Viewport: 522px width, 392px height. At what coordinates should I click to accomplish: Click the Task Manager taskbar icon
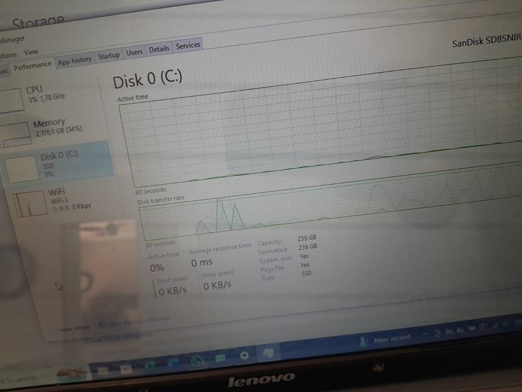point(269,353)
